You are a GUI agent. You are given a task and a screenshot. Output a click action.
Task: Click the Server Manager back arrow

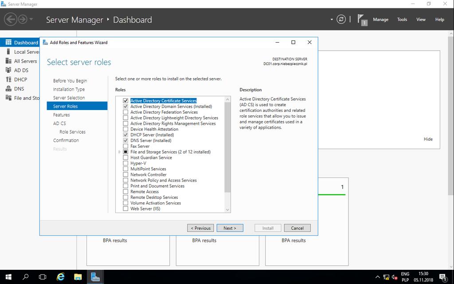11,20
